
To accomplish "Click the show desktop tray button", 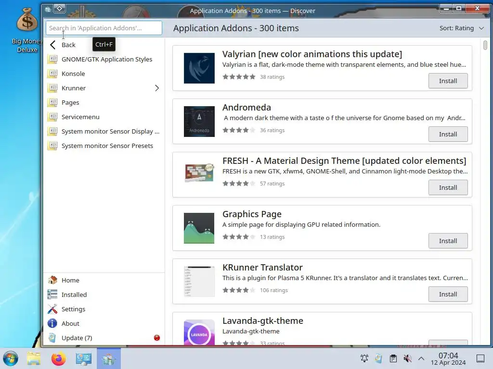I will click(x=480, y=358).
